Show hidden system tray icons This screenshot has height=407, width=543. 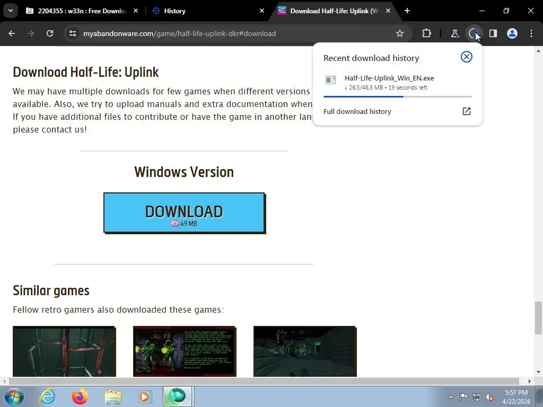tap(451, 397)
